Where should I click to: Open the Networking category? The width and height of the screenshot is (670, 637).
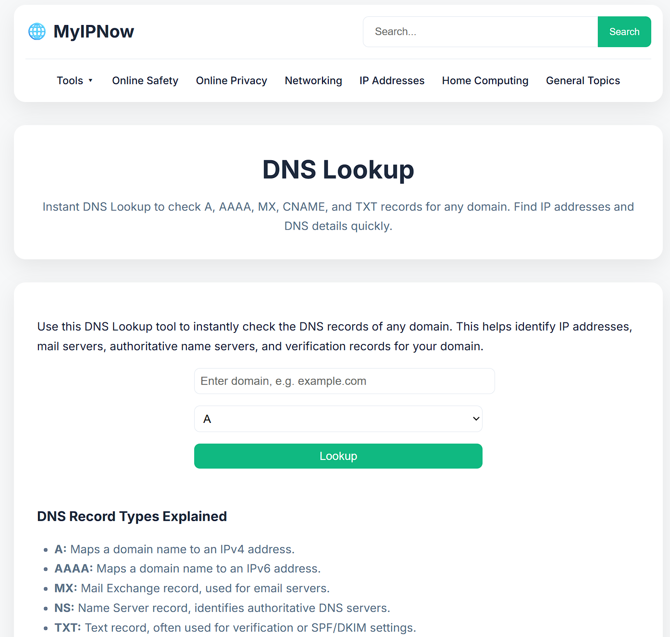click(x=313, y=80)
